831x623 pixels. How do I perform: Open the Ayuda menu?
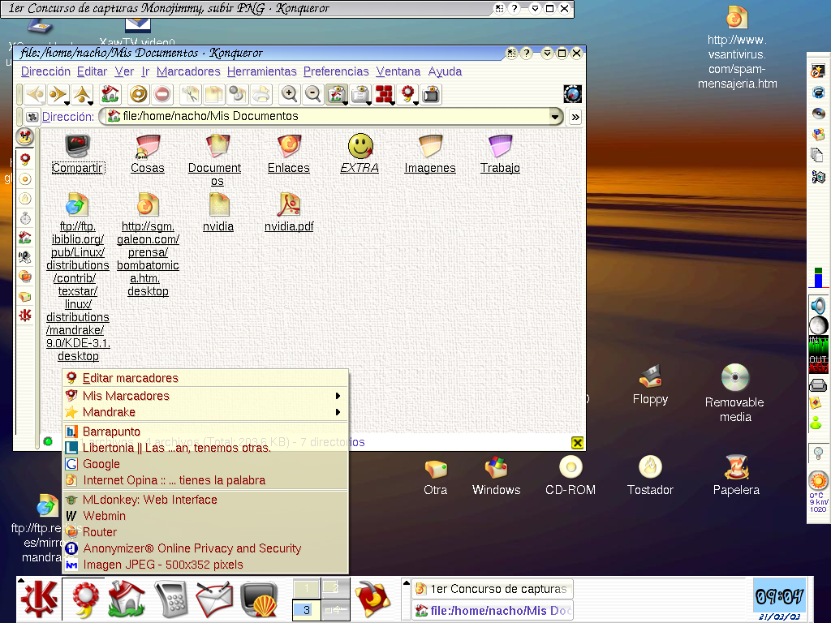coord(445,71)
